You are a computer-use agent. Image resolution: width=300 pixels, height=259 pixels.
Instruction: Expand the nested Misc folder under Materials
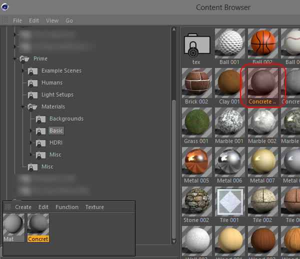click(x=31, y=154)
